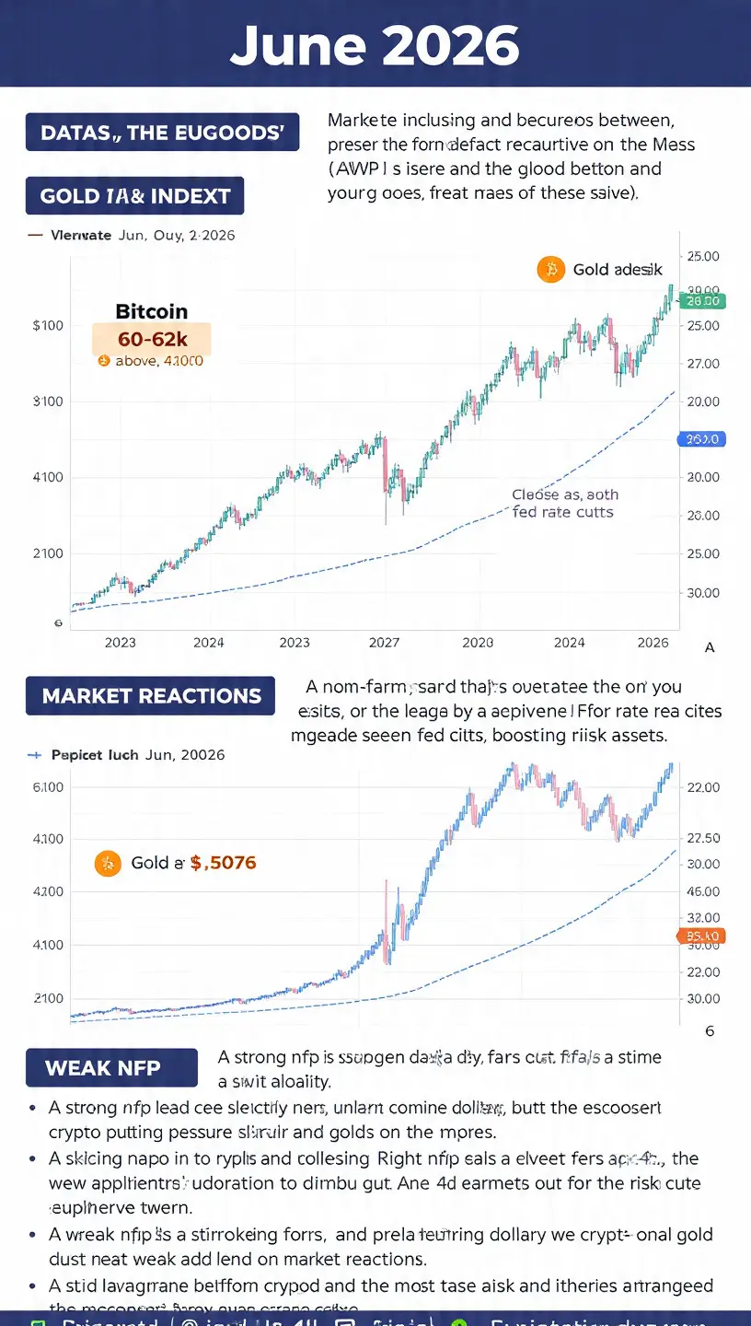Viewport: 751px width, 1326px height.
Task: Click the 2027 label on first chart axis
Action: (x=384, y=643)
